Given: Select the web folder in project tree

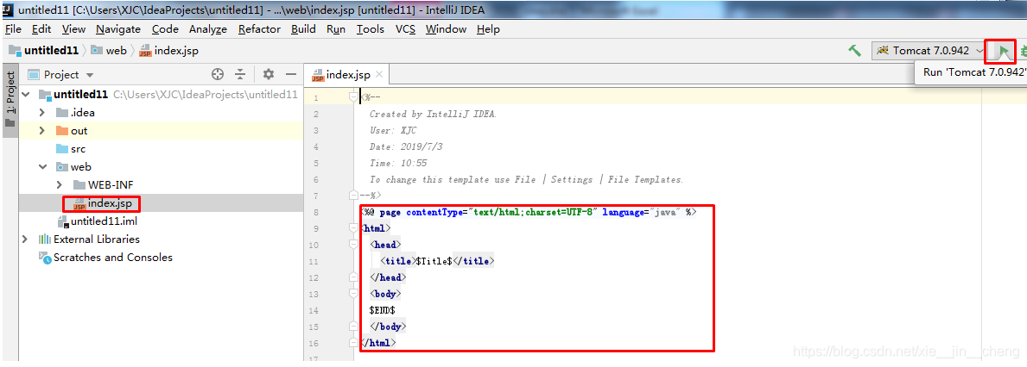Looking at the screenshot, I should pos(73,167).
